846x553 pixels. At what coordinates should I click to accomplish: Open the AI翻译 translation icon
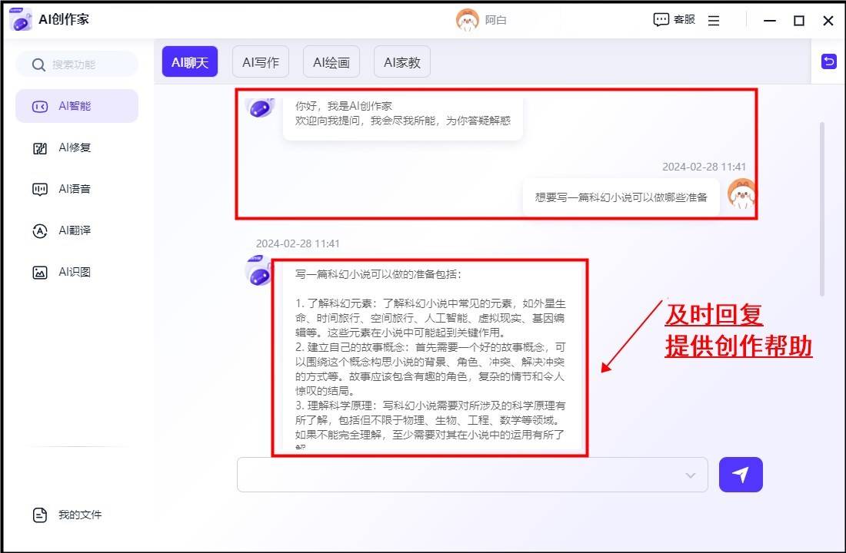(x=40, y=231)
